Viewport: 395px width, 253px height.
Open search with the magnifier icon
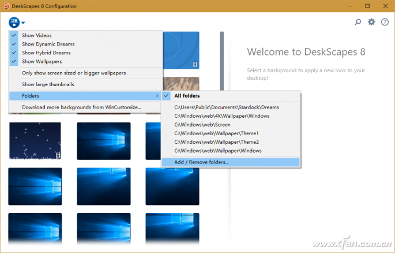point(358,22)
